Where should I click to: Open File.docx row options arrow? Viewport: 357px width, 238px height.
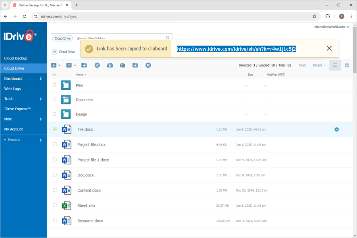point(336,129)
